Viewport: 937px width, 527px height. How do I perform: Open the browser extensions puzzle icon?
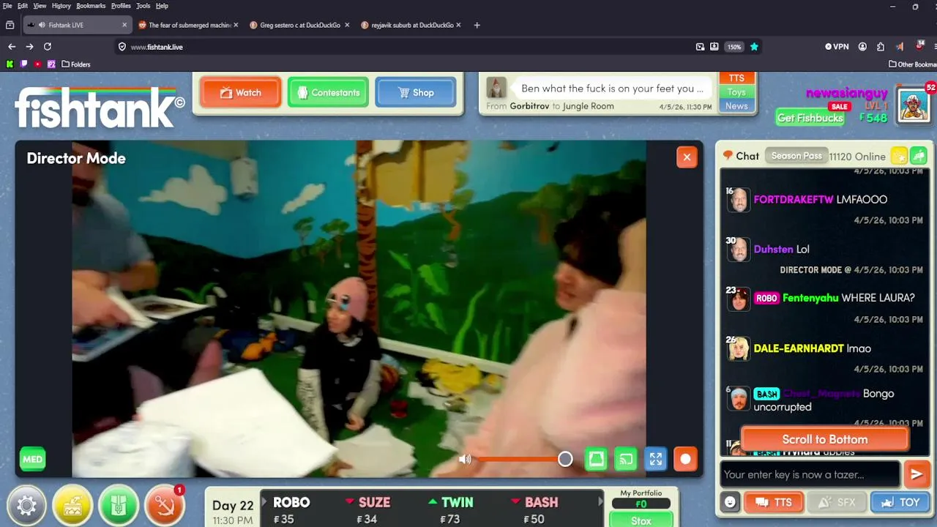881,47
